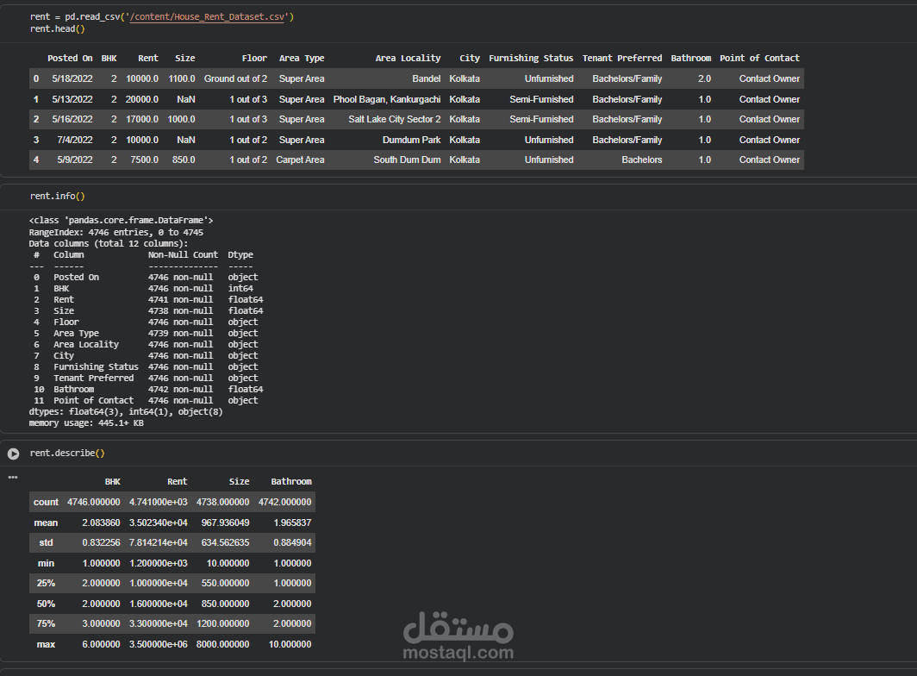917x676 pixels.
Task: Click the 'Carpet Area' cell in row 4
Action: pyautogui.click(x=300, y=160)
